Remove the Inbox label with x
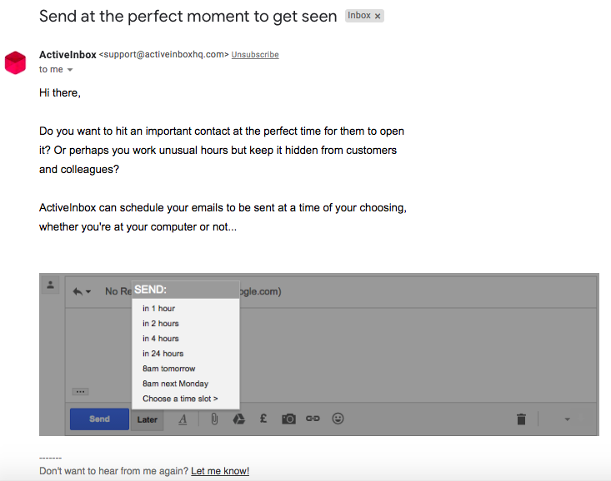 pyautogui.click(x=378, y=16)
